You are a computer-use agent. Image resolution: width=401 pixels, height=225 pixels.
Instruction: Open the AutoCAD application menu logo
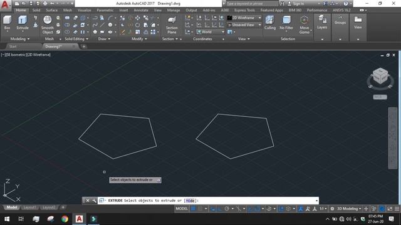(5, 5)
